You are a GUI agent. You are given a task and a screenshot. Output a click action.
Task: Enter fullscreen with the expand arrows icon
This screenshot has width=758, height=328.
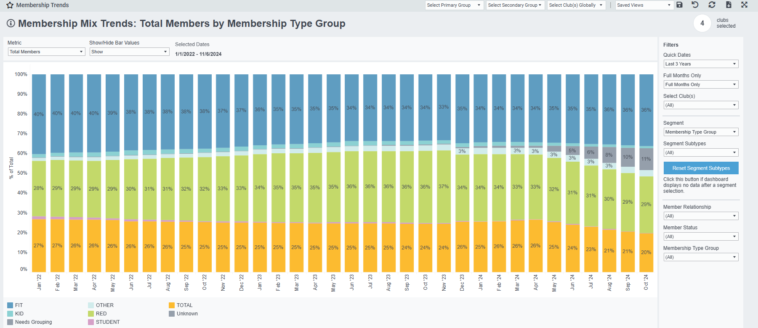point(744,5)
